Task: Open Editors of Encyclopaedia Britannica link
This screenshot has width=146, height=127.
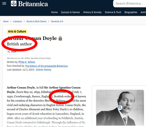Action: pyautogui.click(x=46, y=66)
